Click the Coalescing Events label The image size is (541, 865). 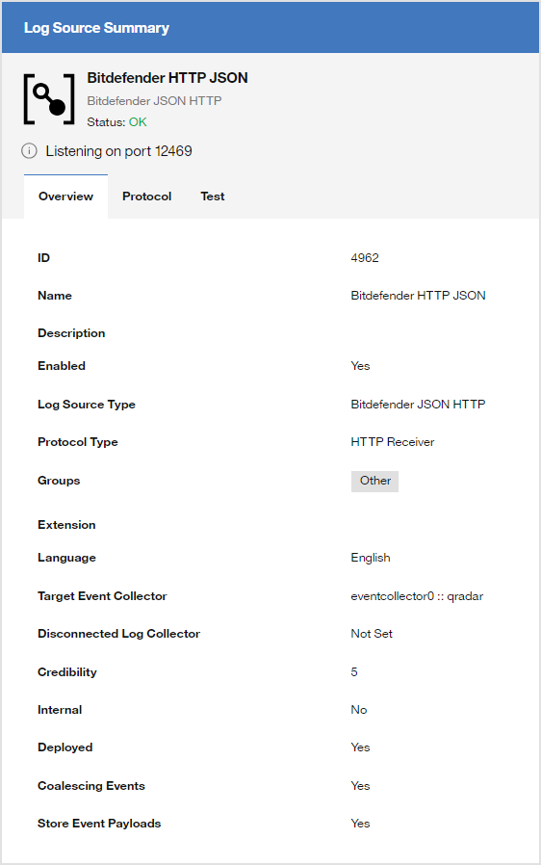pos(91,786)
